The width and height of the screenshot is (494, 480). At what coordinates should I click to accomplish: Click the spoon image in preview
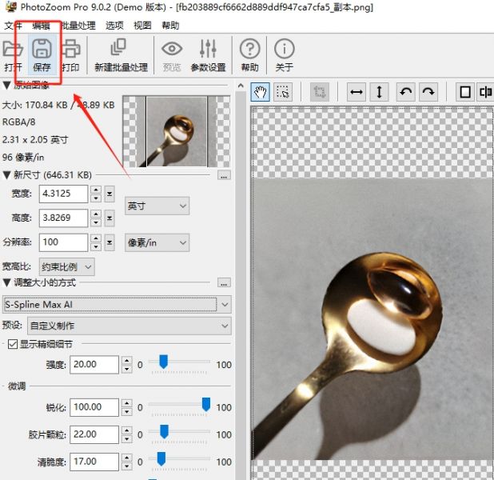coord(372,318)
